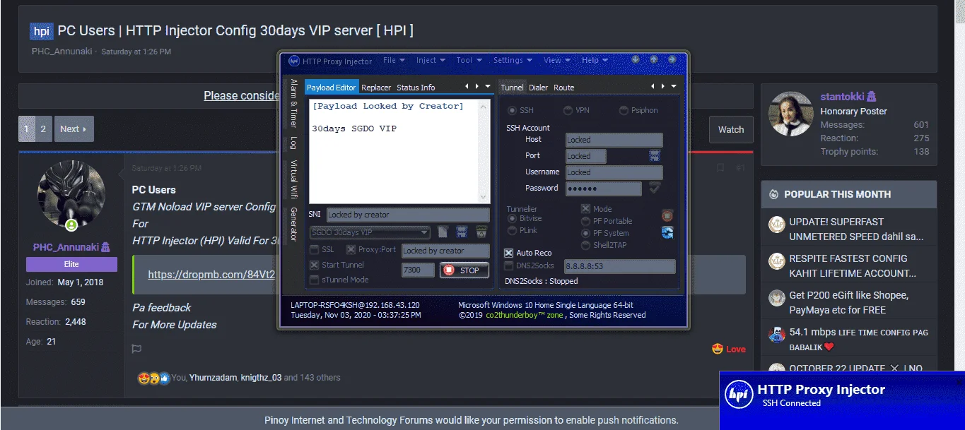Toggle the Proxy:Port checkbox

(x=351, y=250)
